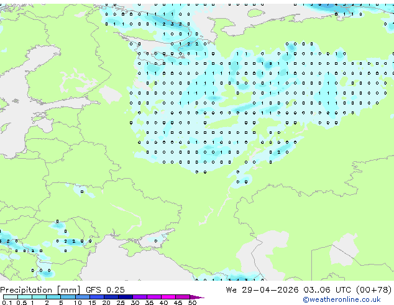Click the 20–25 mm legend swatch

click(x=111, y=297)
